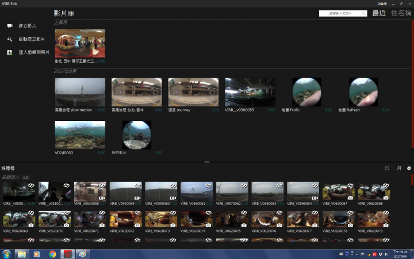The width and height of the screenshot is (414, 259).
Task: Click G-Metrix badge on VIRB_V0620075
Action: point(244,213)
